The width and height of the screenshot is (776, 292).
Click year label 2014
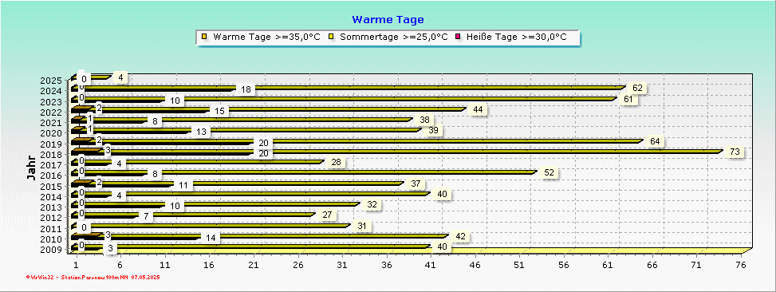(x=52, y=196)
